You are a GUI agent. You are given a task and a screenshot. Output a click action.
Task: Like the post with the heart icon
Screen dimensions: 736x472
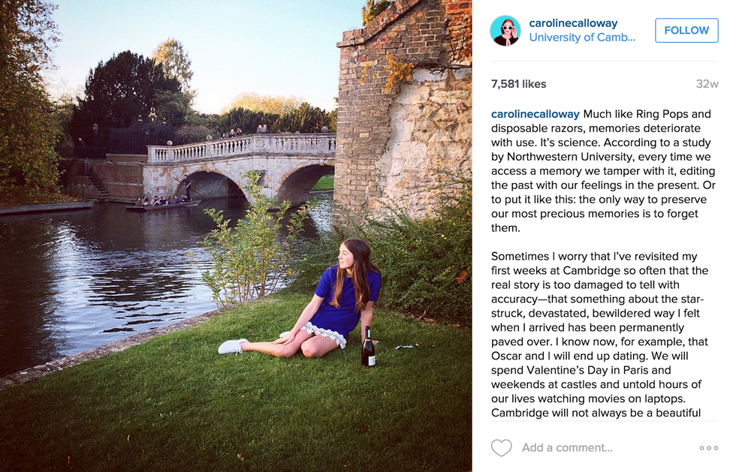[x=501, y=448]
